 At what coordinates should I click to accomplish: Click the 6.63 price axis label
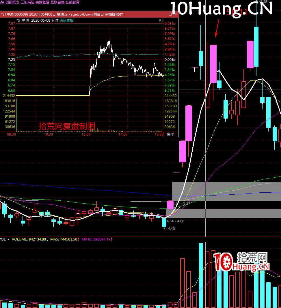pyautogui.click(x=11, y=91)
